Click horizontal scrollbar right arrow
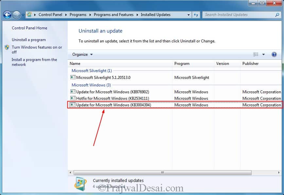The height and width of the screenshot is (195, 284). point(279,172)
